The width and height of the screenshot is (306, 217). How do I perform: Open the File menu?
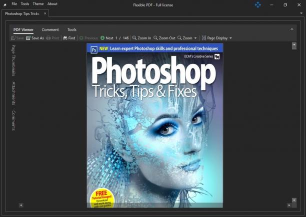pyautogui.click(x=14, y=3)
